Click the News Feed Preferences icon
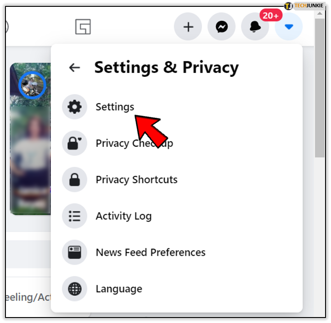331x323 pixels. pos(75,252)
